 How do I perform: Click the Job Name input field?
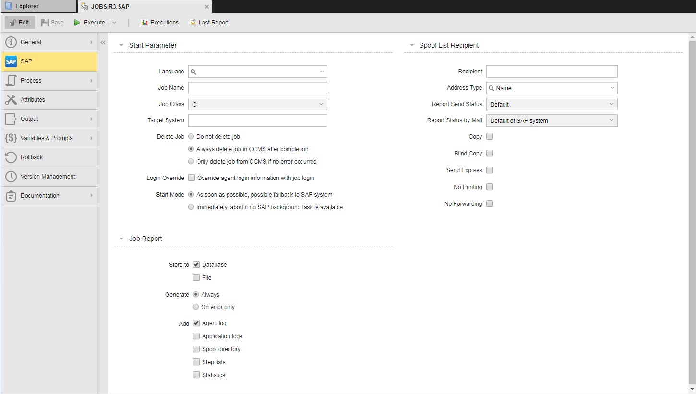point(257,88)
